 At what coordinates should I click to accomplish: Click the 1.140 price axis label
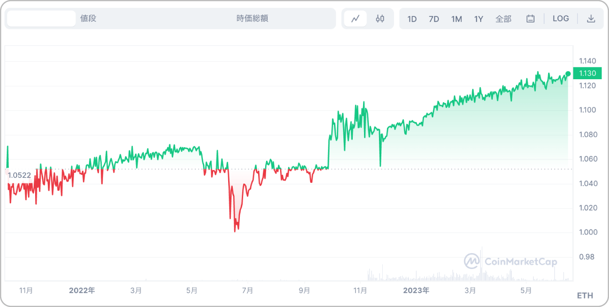tap(587, 61)
